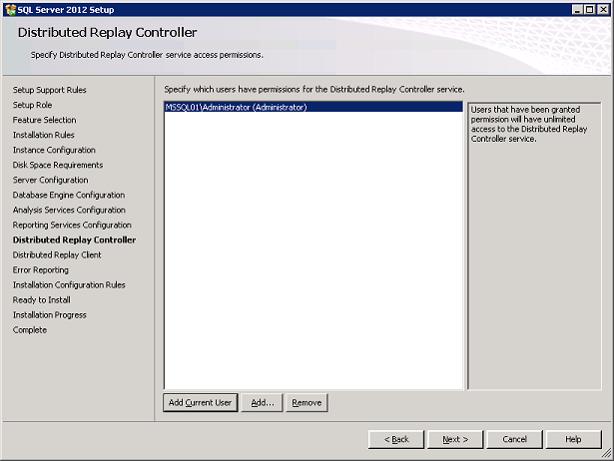Click Feature Selection step
The width and height of the screenshot is (614, 461).
(44, 120)
